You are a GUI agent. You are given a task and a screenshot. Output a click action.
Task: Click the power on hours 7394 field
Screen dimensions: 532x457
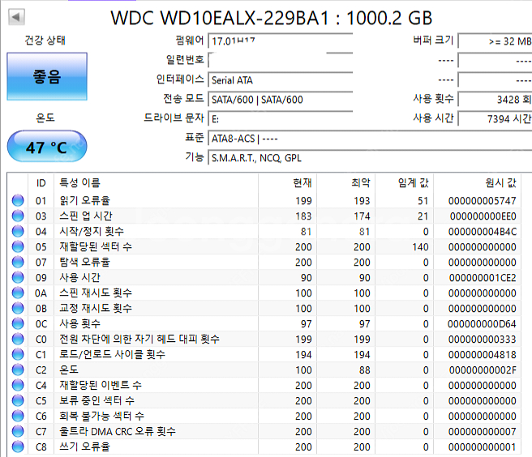coord(495,119)
